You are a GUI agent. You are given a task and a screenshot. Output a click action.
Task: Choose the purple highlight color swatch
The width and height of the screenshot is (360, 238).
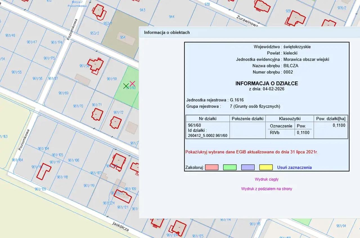248,167
